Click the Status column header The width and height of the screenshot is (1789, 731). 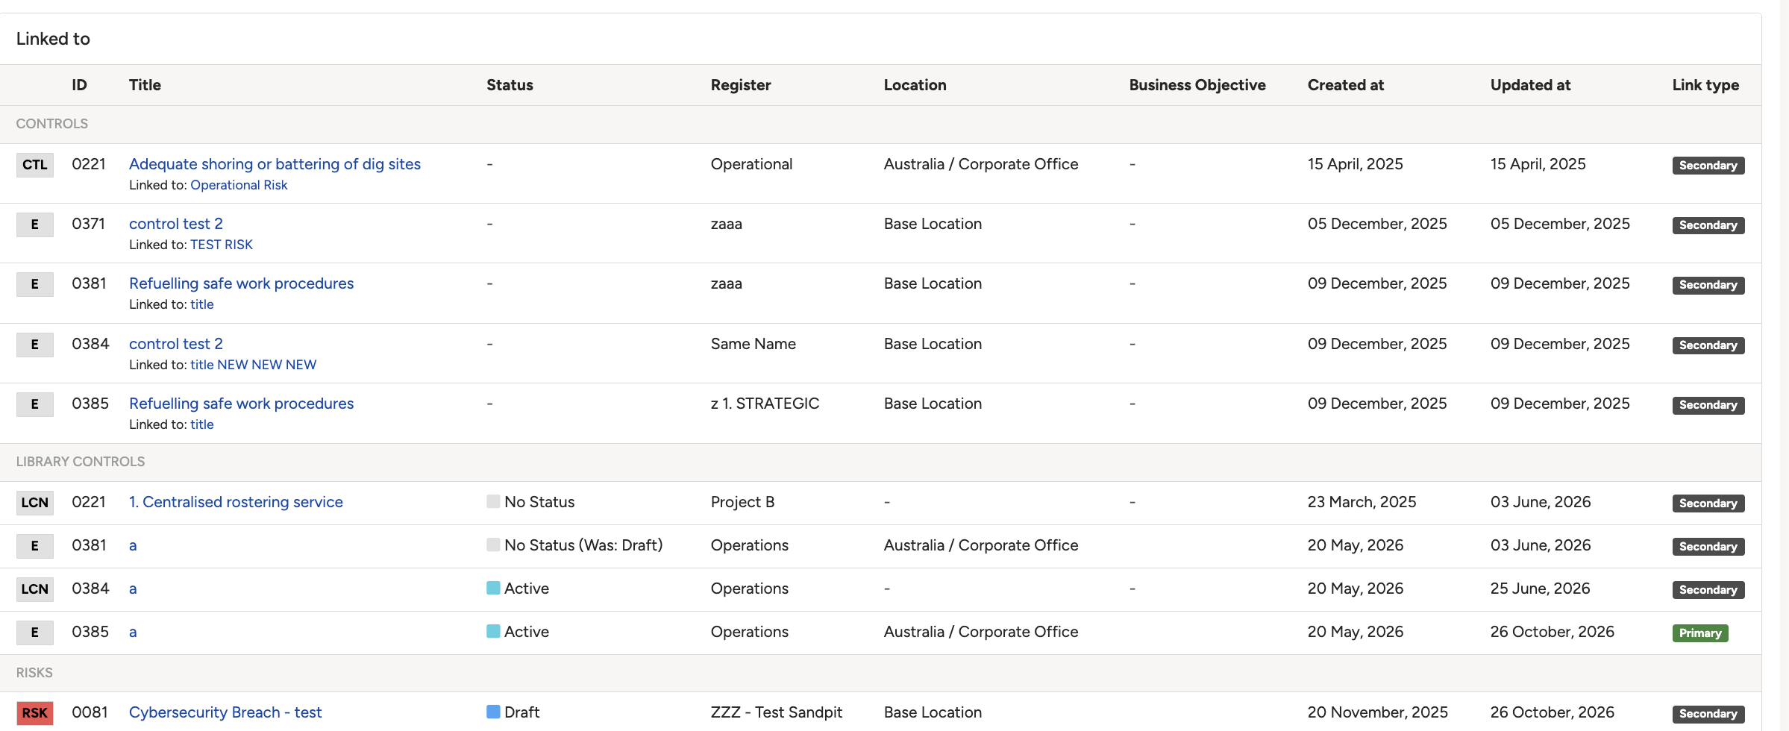(510, 85)
